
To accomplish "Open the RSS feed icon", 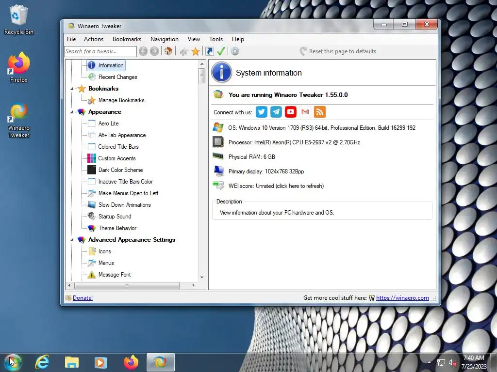I will pyautogui.click(x=320, y=112).
